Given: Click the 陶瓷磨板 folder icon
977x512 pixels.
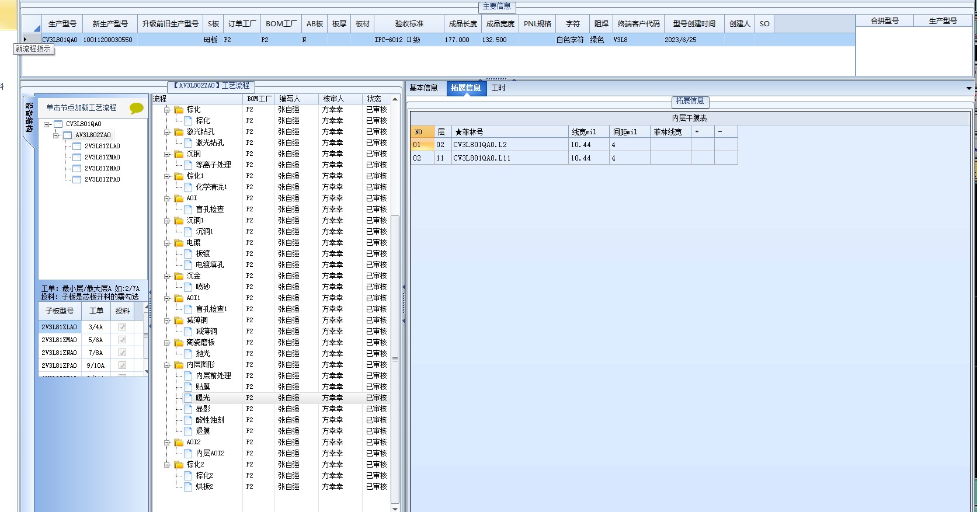Looking at the screenshot, I should [x=179, y=343].
